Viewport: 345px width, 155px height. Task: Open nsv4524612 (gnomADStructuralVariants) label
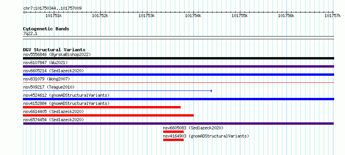[66, 95]
